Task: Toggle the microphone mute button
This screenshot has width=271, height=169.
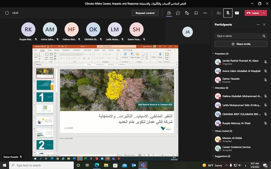Action: (228, 13)
